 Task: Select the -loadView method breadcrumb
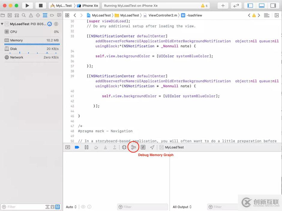pyautogui.click(x=194, y=15)
